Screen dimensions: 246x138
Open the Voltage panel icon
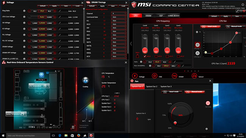[135, 76]
